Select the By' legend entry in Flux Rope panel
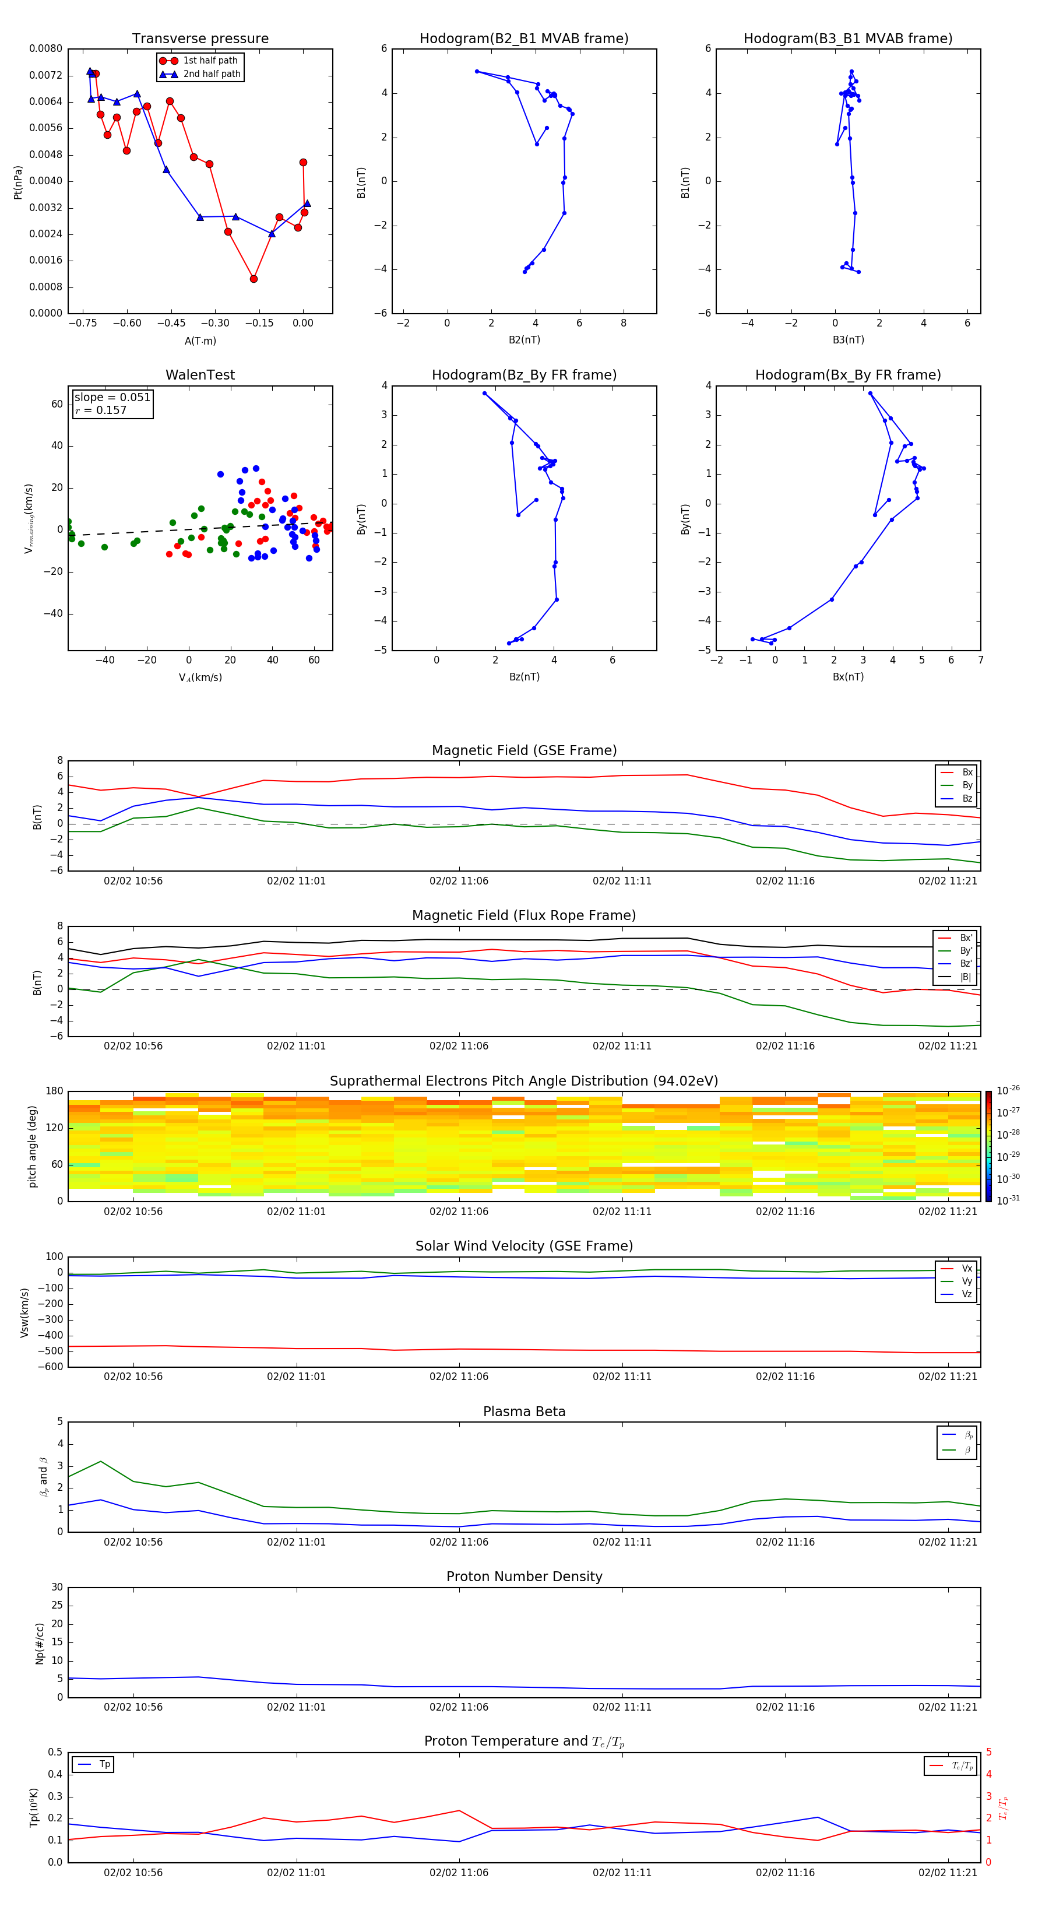This screenshot has width=1049, height=1924. tap(956, 952)
